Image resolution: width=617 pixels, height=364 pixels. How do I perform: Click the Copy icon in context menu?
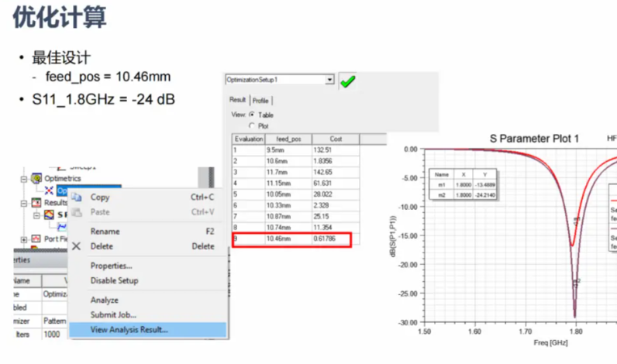77,197
